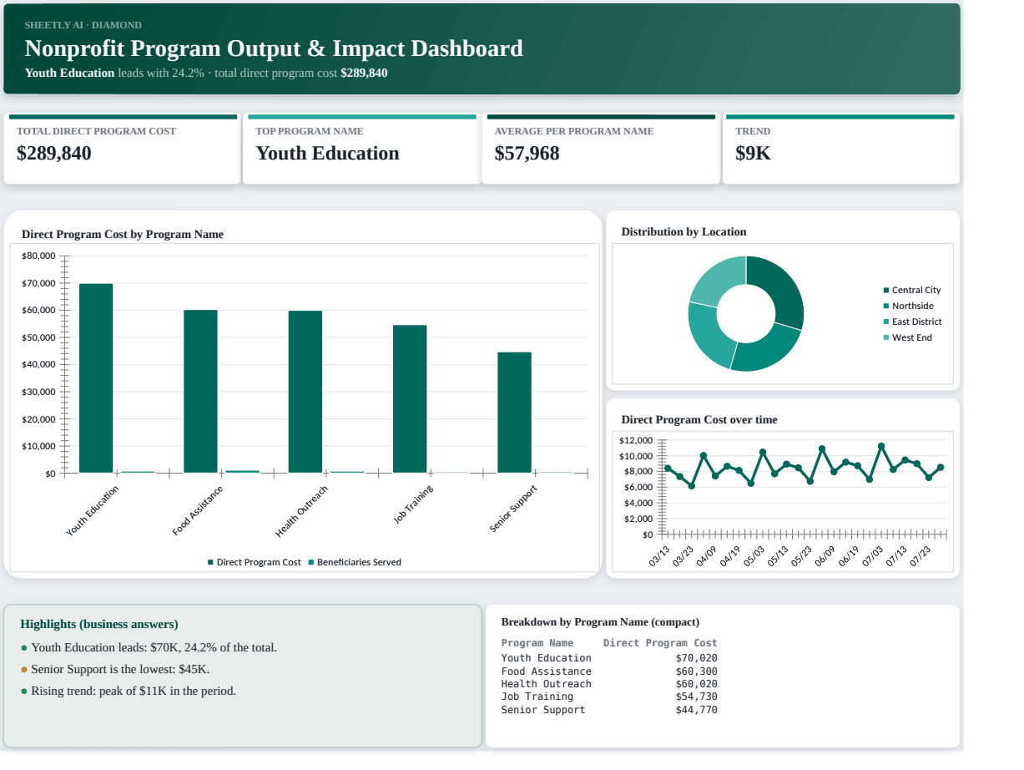Screen dimensions: 1024x770
Task: Click the Trend value $9K
Action: (x=753, y=154)
